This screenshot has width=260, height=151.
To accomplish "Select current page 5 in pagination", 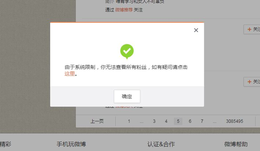I will click(x=178, y=121).
